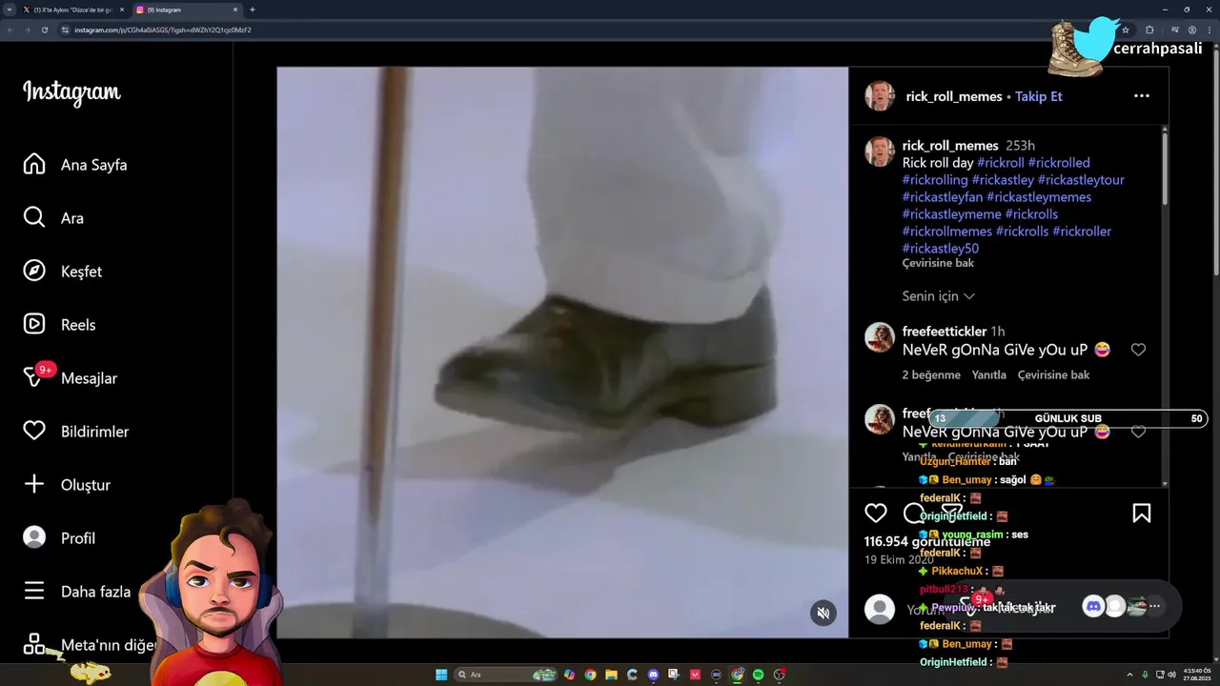Open the #rickastleytour hashtag
1220x686 pixels.
click(x=1081, y=180)
